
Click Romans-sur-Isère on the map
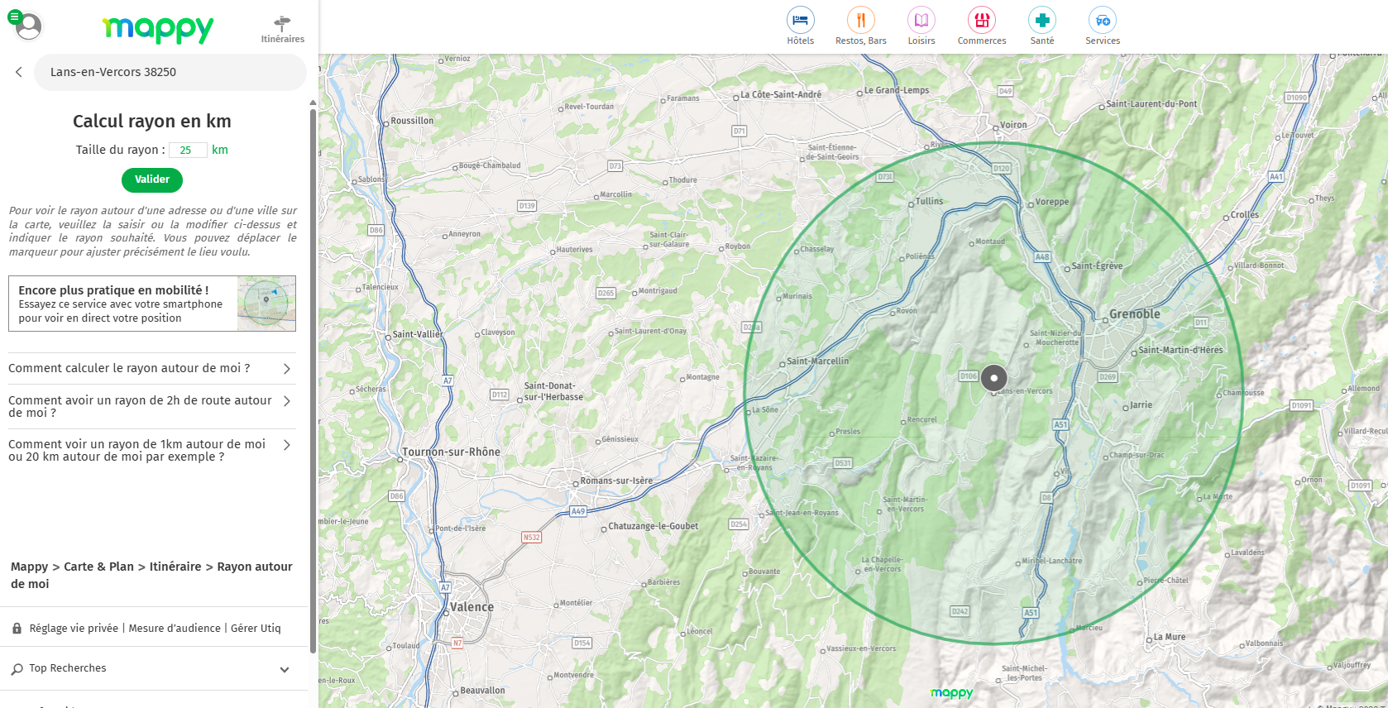616,481
